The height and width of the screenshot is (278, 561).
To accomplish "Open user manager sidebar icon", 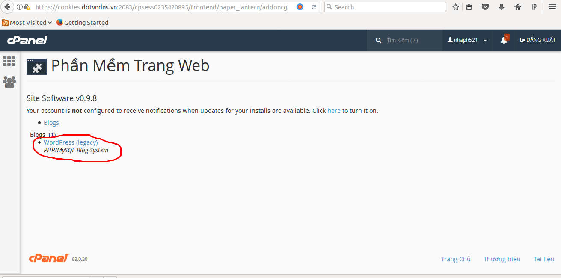I will point(9,82).
